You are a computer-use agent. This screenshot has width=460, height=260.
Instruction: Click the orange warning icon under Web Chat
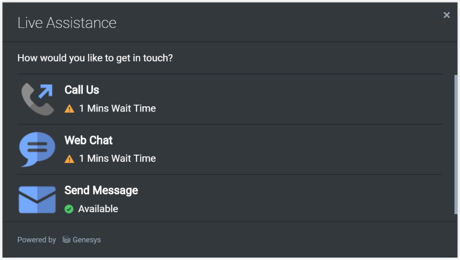(69, 159)
